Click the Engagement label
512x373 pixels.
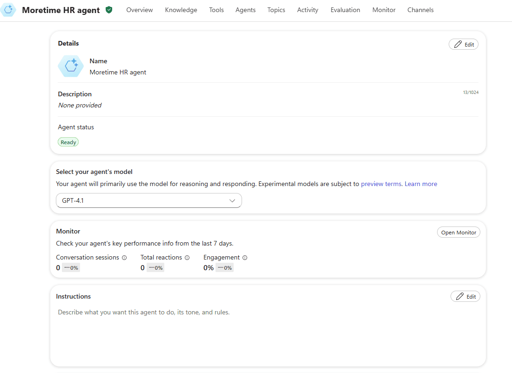click(222, 258)
